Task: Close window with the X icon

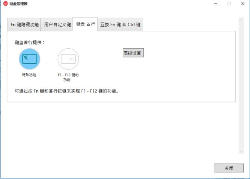Action: pyautogui.click(x=242, y=4)
